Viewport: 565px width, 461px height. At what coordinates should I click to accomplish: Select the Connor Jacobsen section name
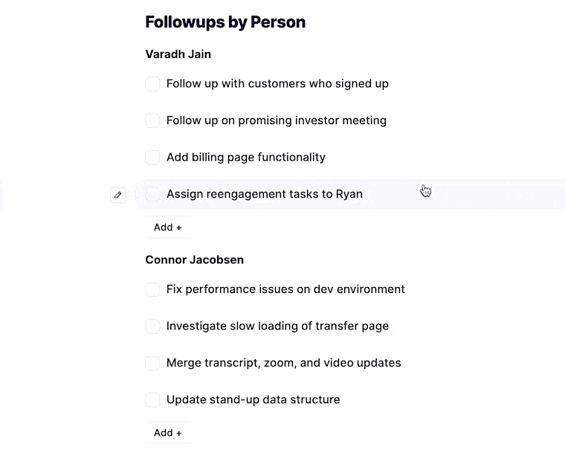point(195,259)
